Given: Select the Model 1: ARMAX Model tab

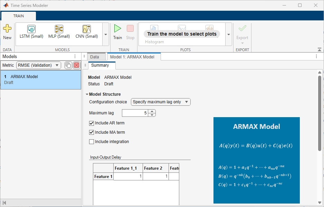Looking at the screenshot, I should [134, 57].
